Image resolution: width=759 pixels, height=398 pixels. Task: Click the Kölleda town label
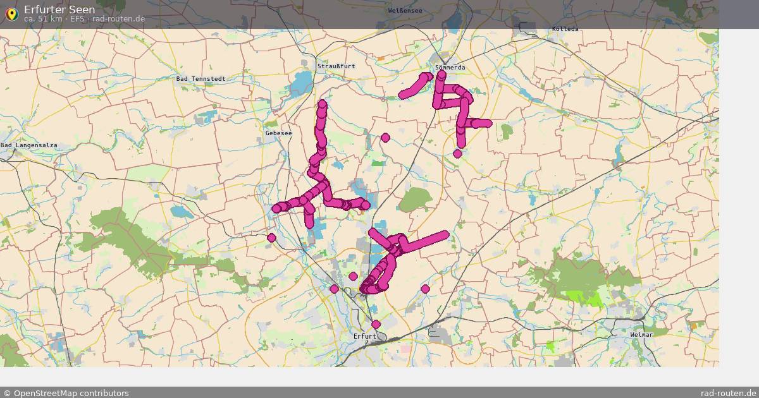(x=564, y=29)
